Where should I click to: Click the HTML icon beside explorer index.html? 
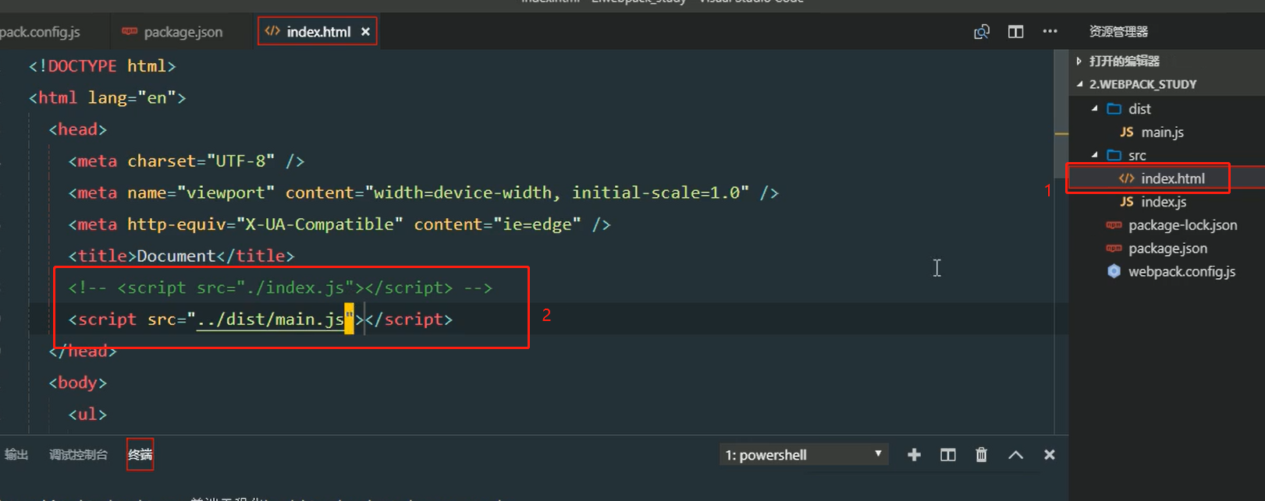coord(1126,178)
